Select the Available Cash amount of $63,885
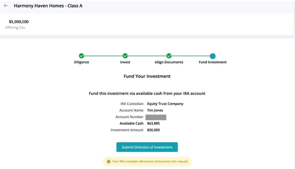Viewport: 295px width, 169px height. pos(154,123)
